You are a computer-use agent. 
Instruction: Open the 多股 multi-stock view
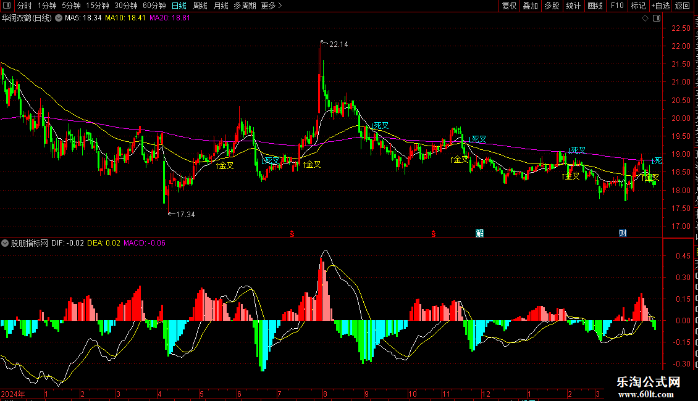[x=552, y=6]
